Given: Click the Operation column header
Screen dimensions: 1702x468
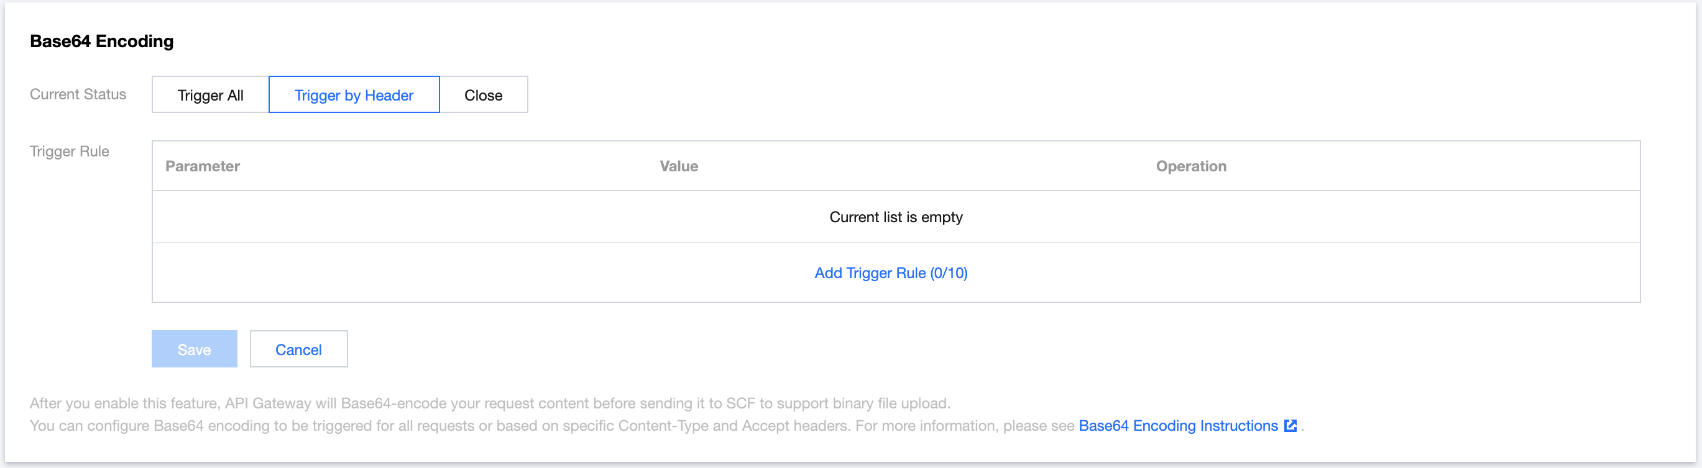Looking at the screenshot, I should pos(1191,166).
